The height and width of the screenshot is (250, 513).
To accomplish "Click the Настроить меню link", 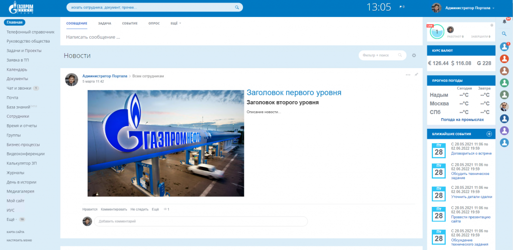I will (20, 240).
